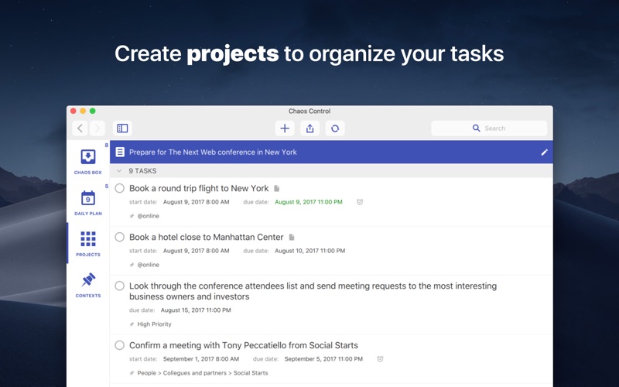The image size is (619, 387).
Task: Open the Contexts section in sidebar
Action: click(88, 283)
